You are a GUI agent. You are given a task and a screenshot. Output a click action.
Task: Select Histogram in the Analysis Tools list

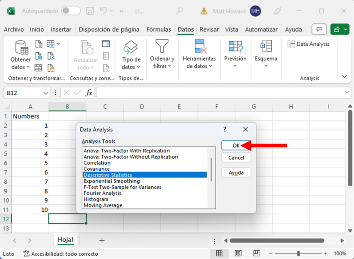(96, 199)
